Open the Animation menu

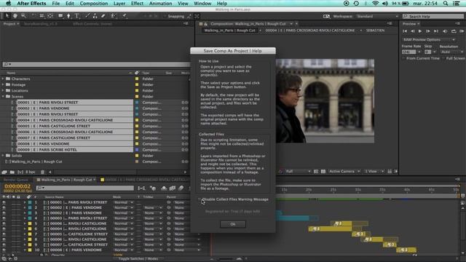[160, 3]
